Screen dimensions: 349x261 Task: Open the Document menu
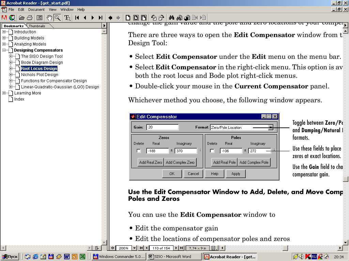tap(36, 10)
